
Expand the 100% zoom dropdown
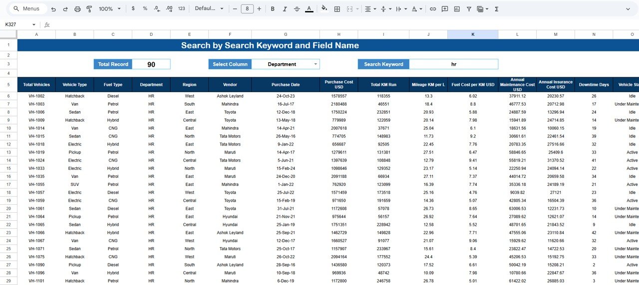pyautogui.click(x=109, y=9)
